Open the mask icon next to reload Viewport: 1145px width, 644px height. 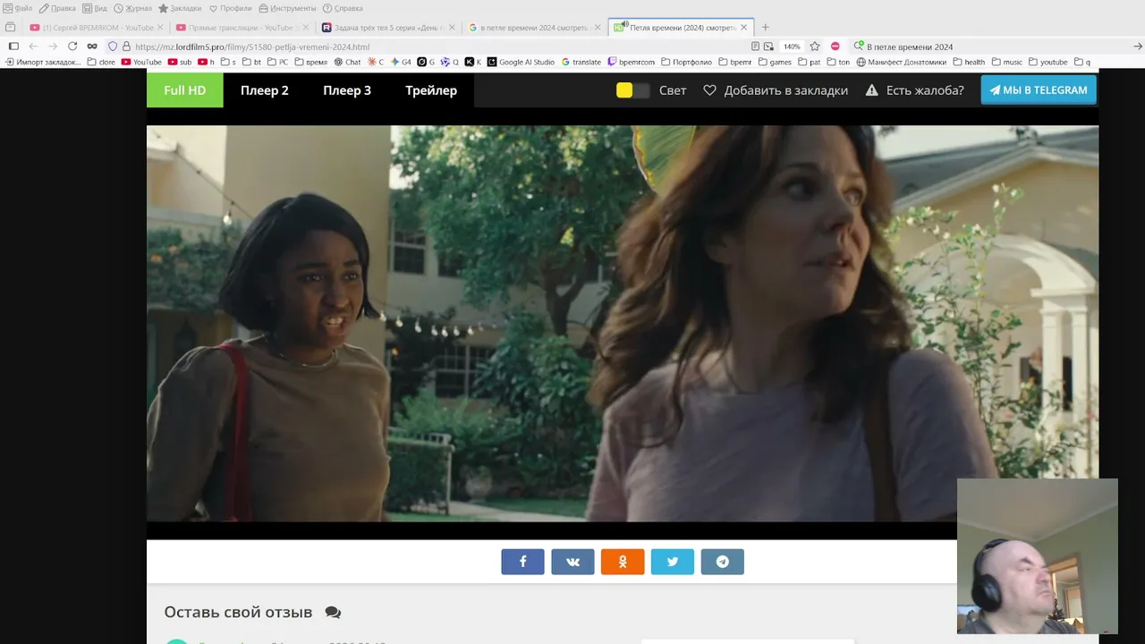pos(92,47)
